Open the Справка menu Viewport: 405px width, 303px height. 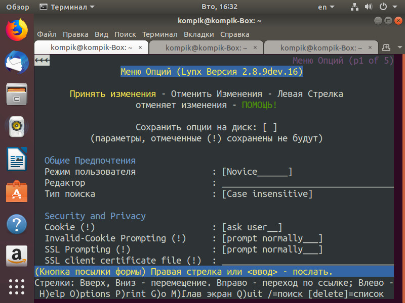[x=235, y=34]
